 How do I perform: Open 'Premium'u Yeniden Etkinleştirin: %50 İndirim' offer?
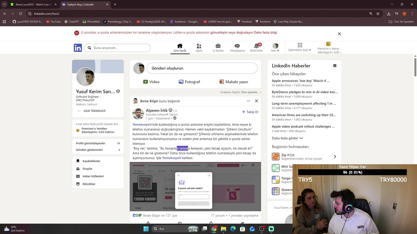coord(98,130)
